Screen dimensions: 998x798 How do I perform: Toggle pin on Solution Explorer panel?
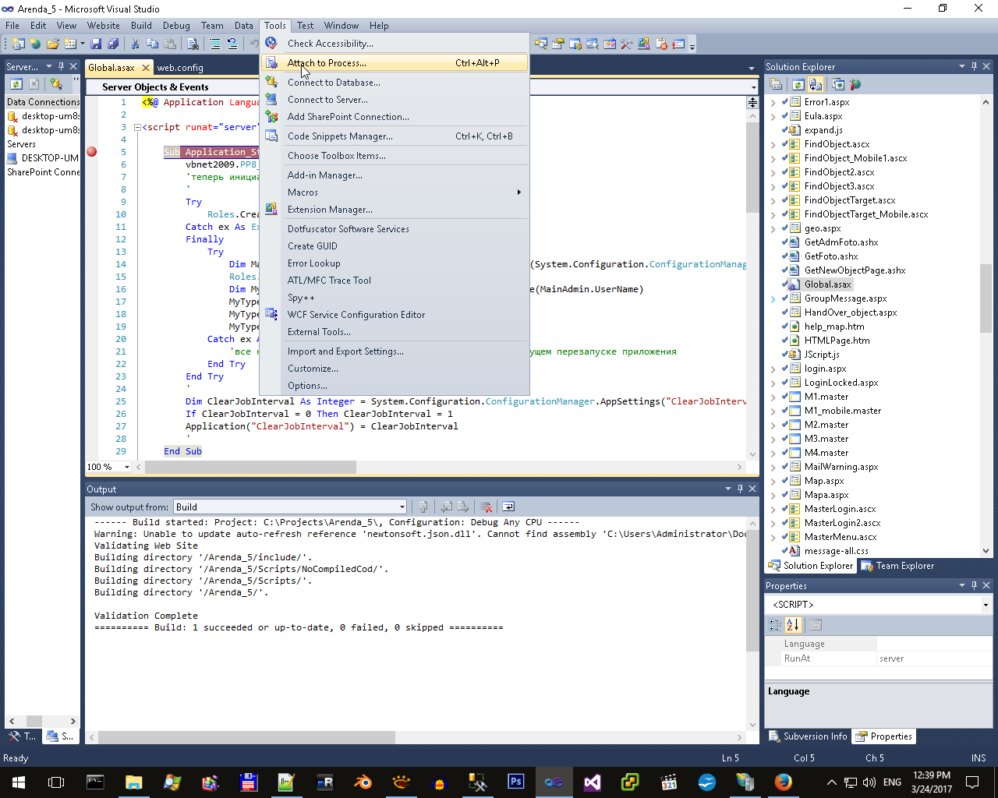974,67
